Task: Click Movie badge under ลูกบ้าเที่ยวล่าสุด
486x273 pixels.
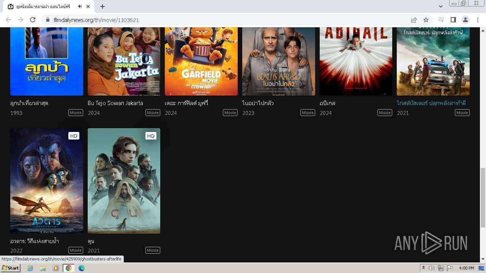Action: [x=76, y=113]
